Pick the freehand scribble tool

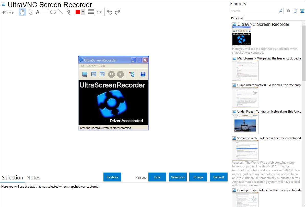point(68,12)
